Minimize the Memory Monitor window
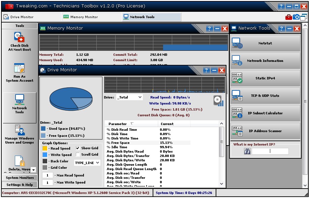The width and height of the screenshot is (309, 198). (x=217, y=29)
